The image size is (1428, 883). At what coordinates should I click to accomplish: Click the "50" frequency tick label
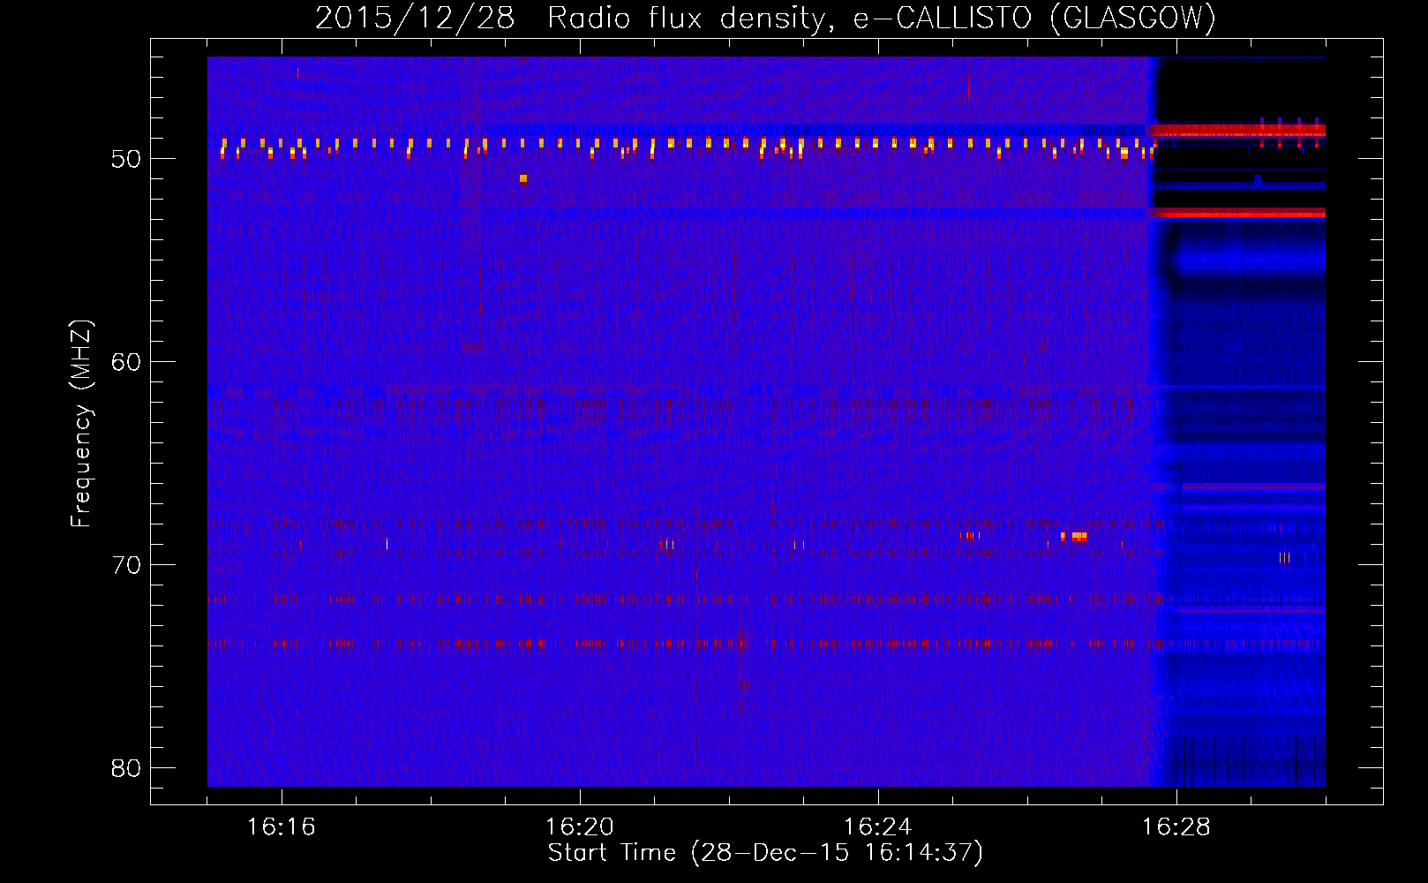coord(125,159)
